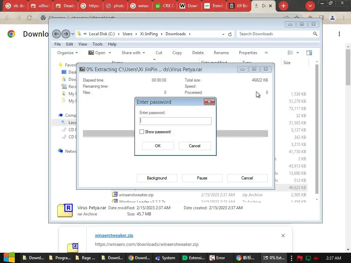Click change view icon in Explorer

click(290, 53)
